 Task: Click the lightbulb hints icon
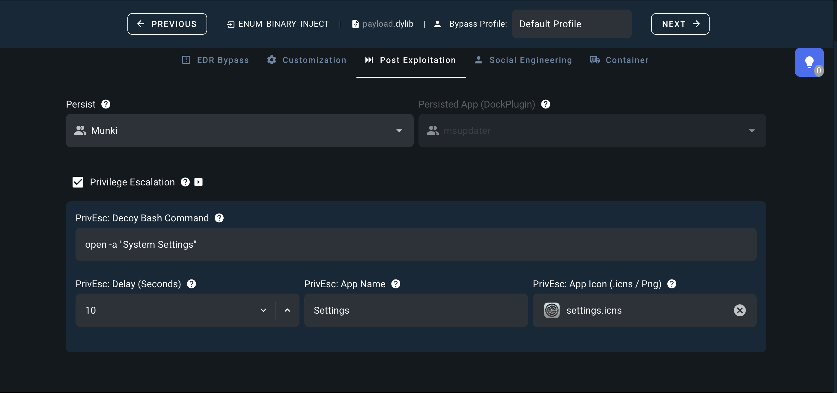809,62
